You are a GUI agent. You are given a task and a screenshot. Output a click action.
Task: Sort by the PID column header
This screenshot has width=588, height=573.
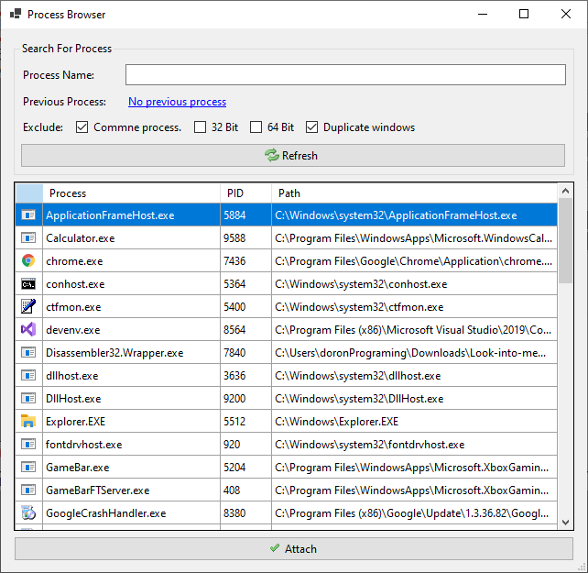pyautogui.click(x=245, y=193)
